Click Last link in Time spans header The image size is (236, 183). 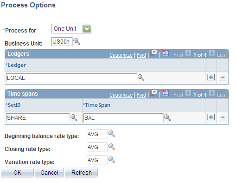(x=222, y=95)
